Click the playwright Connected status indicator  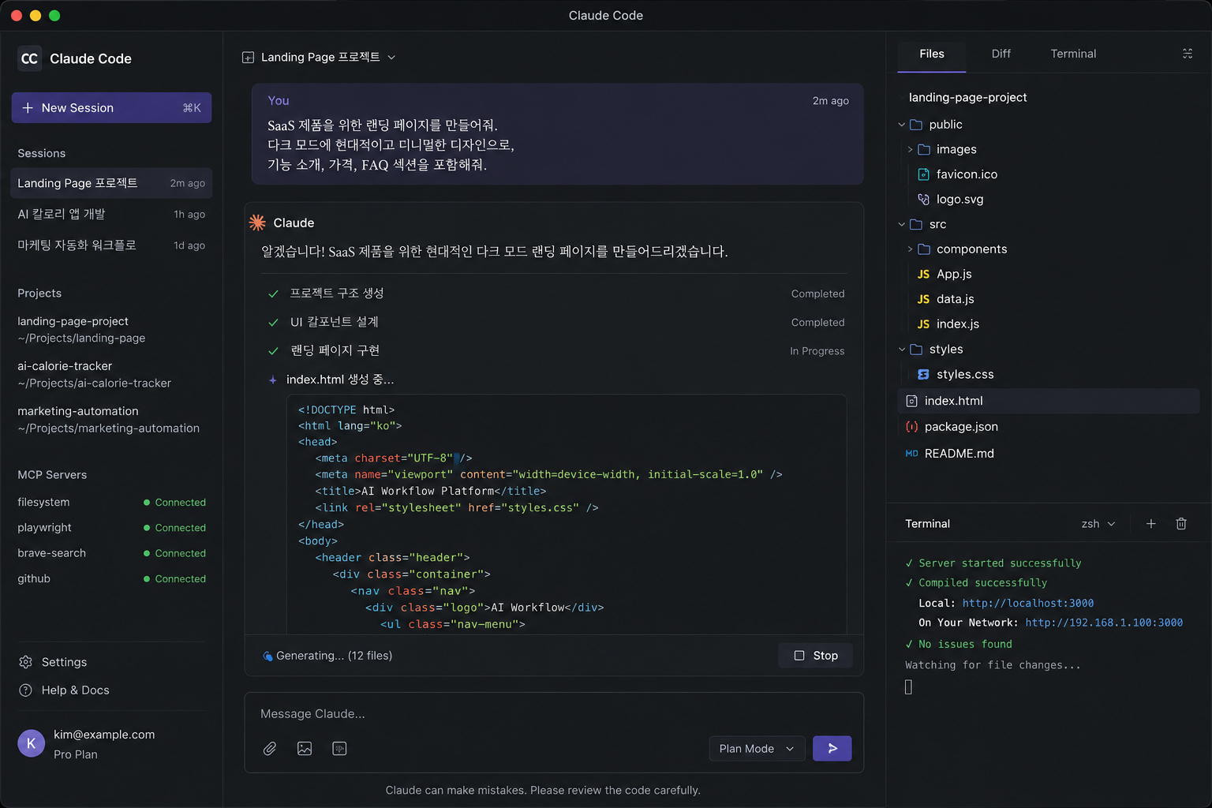[x=174, y=528]
